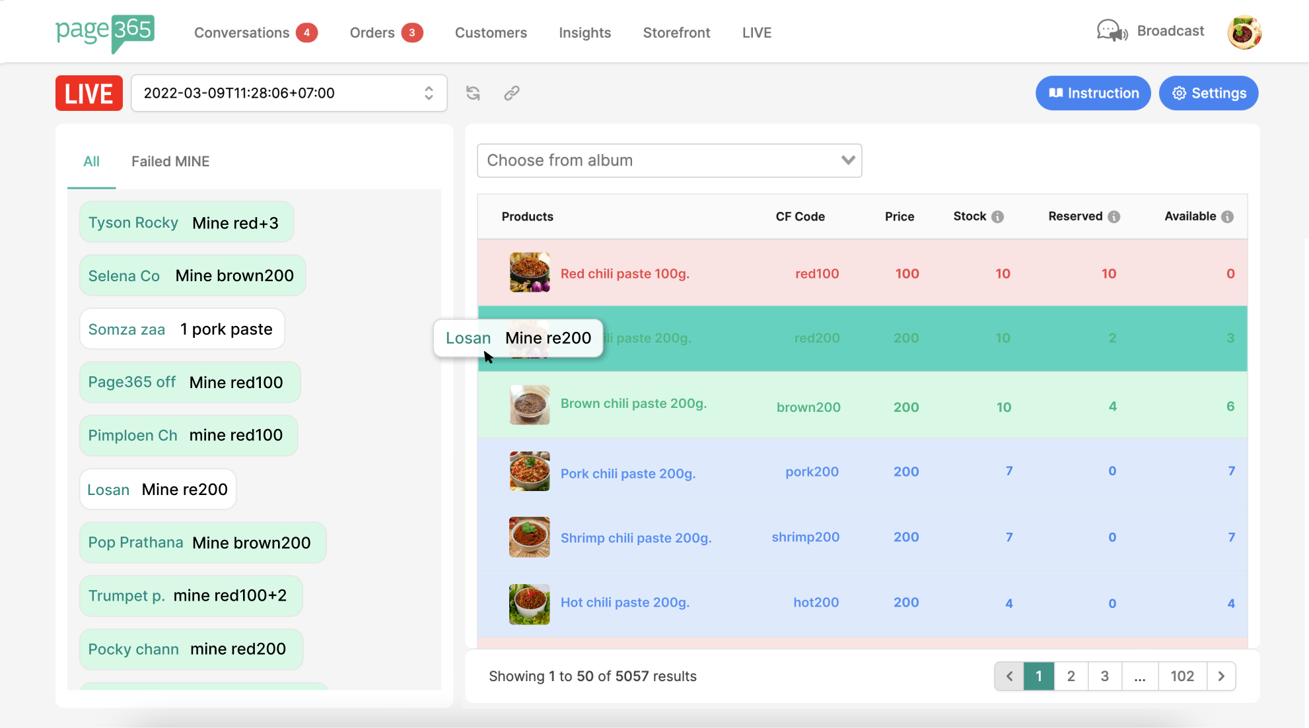1309x728 pixels.
Task: Go to next results page arrow
Action: pyautogui.click(x=1221, y=676)
